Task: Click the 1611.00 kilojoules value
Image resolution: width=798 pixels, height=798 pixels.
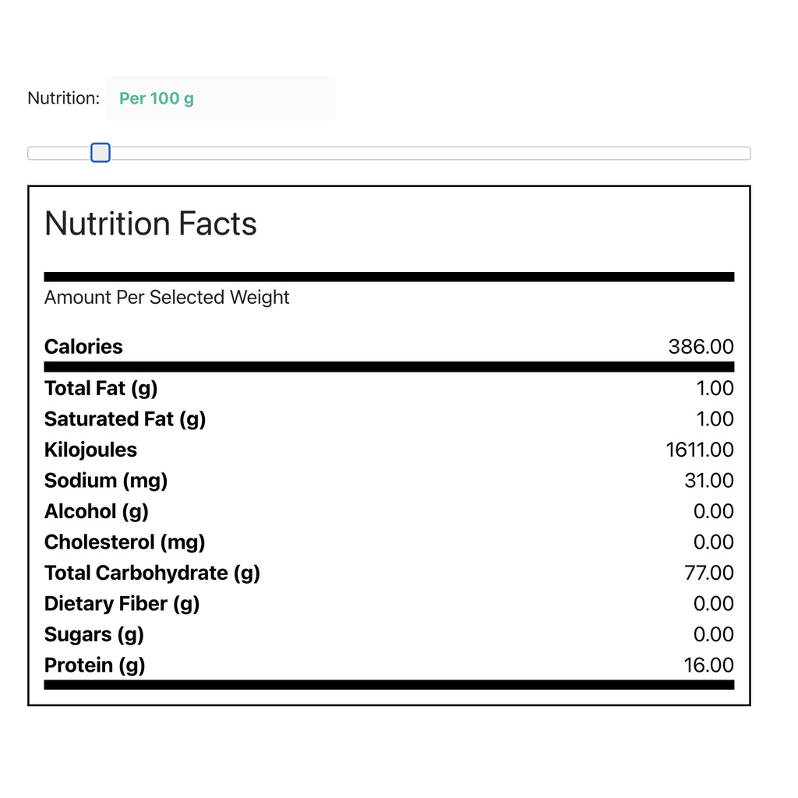Action: 699,450
